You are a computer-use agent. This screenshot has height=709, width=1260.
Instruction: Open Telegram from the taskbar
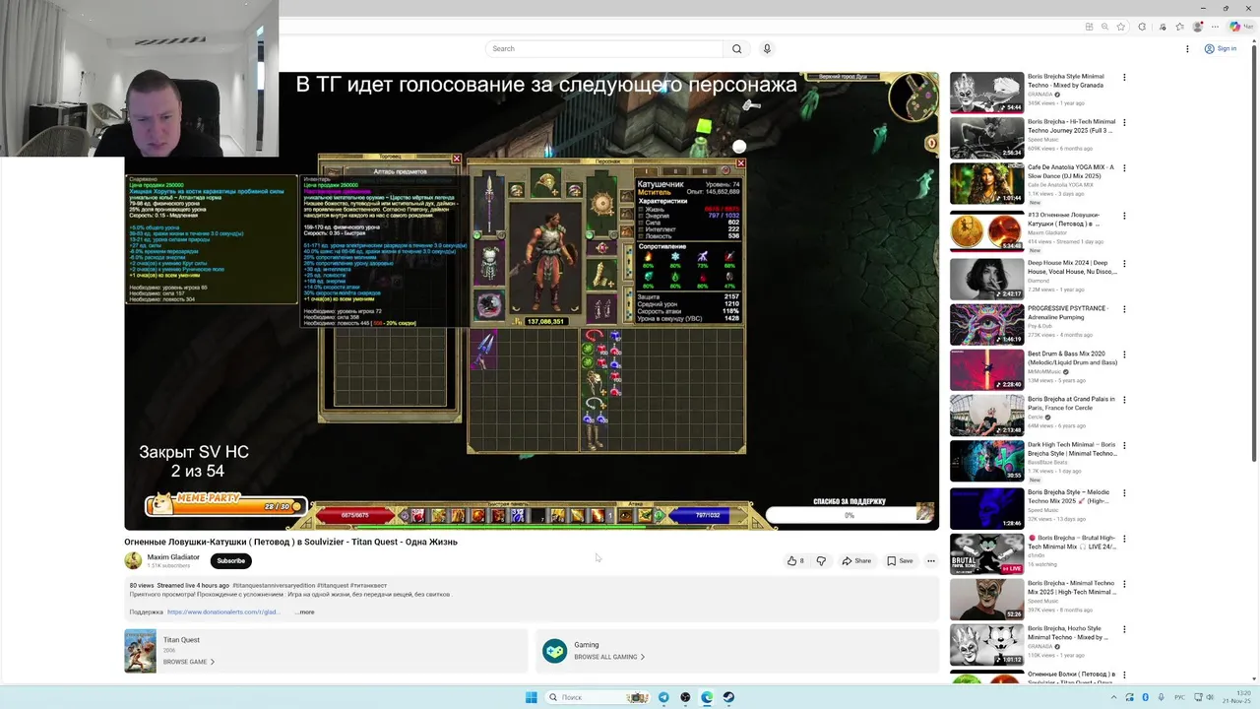point(663,697)
